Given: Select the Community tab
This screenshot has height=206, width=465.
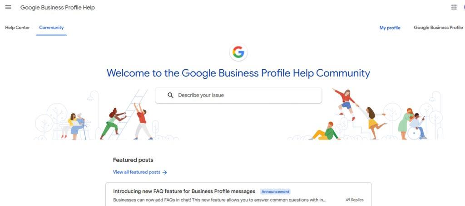Looking at the screenshot, I should pos(51,28).
